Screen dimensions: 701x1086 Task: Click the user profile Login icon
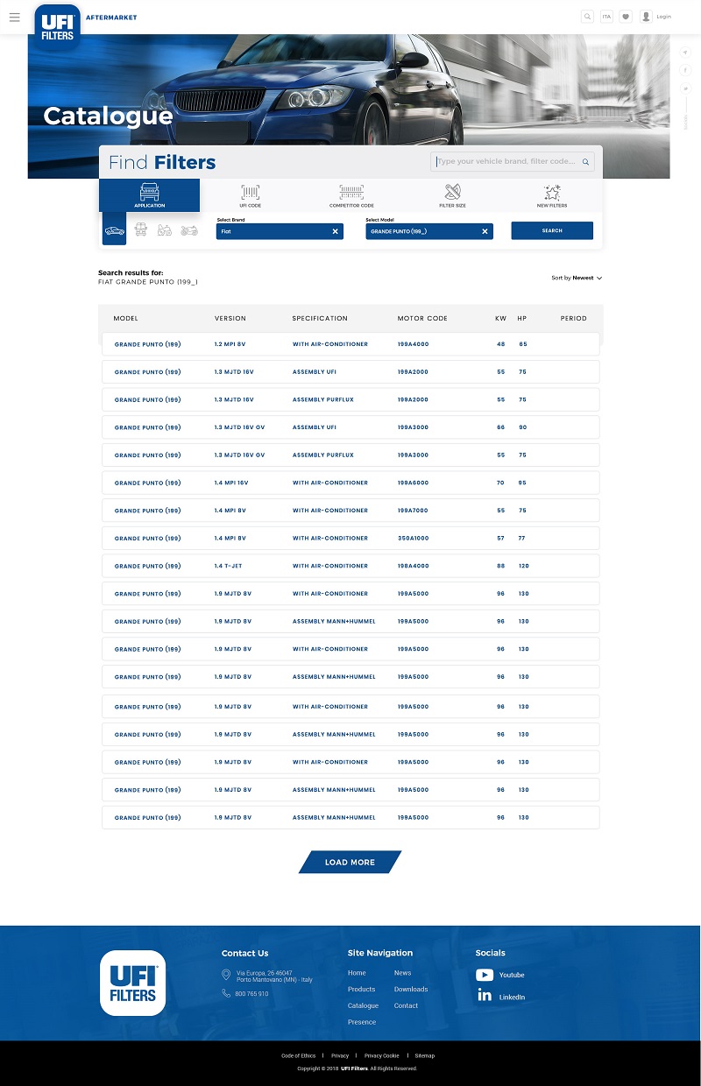pos(646,17)
